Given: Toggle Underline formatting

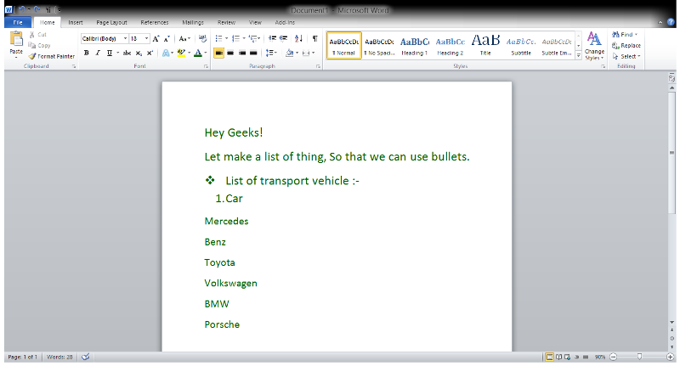Looking at the screenshot, I should point(110,53).
